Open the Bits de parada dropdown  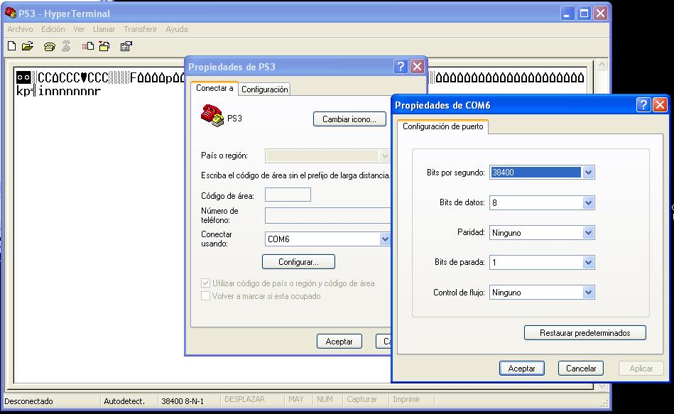click(588, 262)
